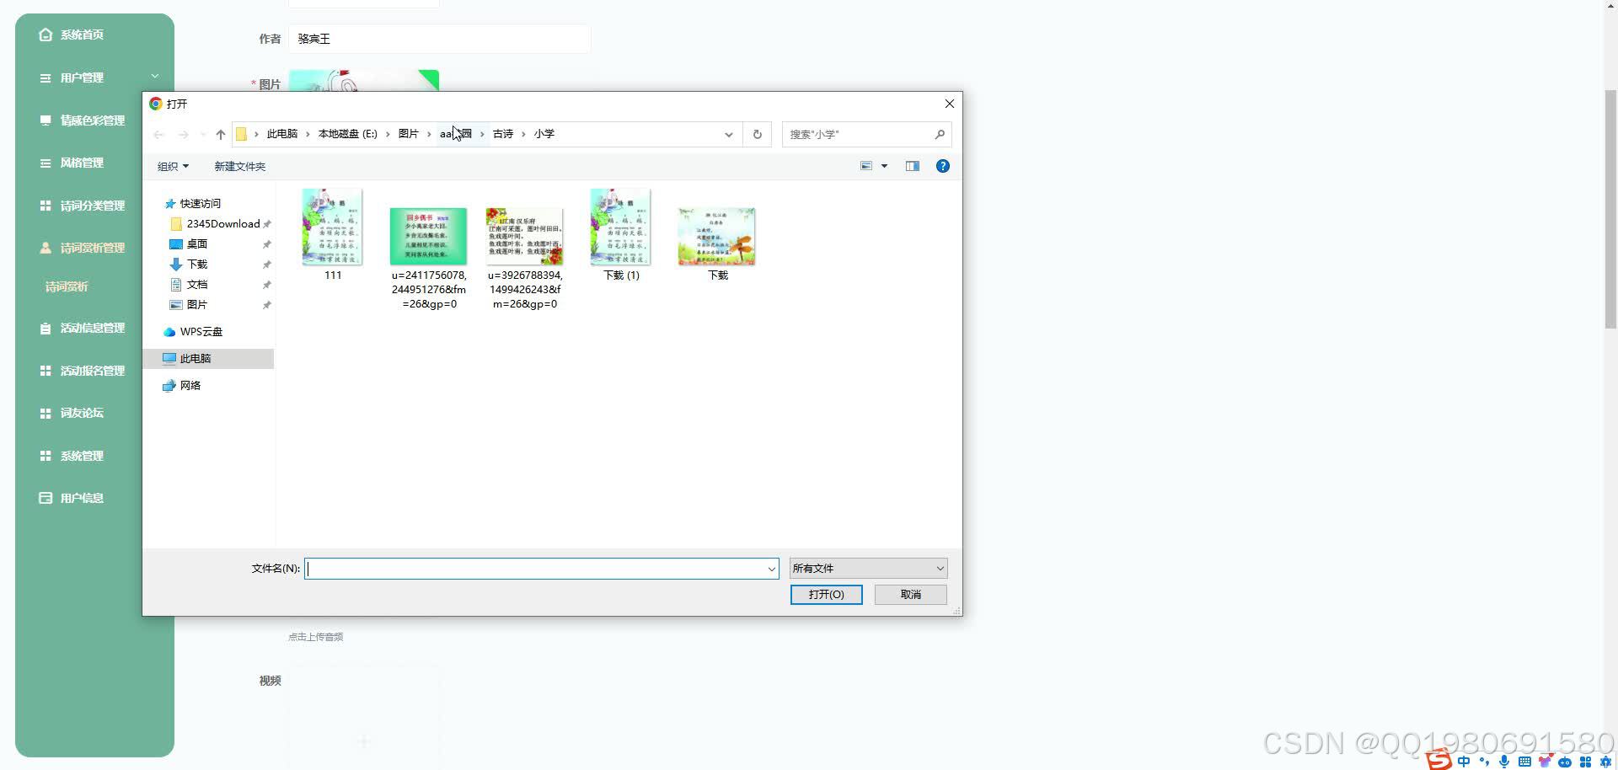Open the 系统首页 home sidebar item

(x=82, y=35)
